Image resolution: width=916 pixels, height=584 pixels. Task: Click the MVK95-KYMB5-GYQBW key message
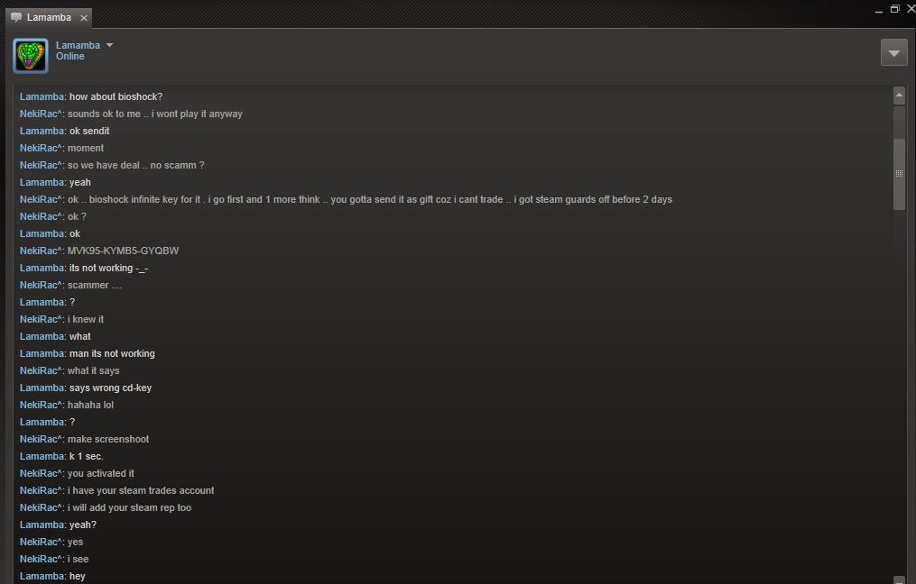point(124,251)
